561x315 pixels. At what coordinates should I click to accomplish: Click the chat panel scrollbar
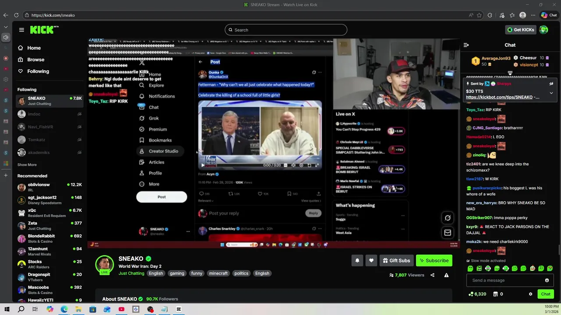[x=559, y=250]
